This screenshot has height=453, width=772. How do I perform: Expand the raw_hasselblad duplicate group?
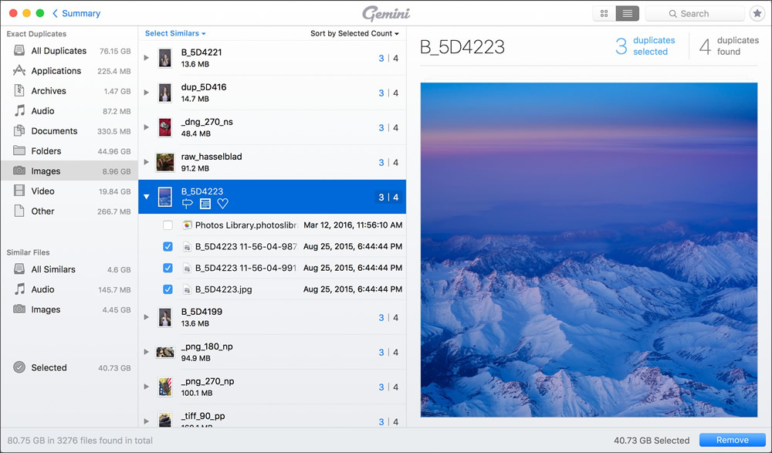(x=147, y=162)
